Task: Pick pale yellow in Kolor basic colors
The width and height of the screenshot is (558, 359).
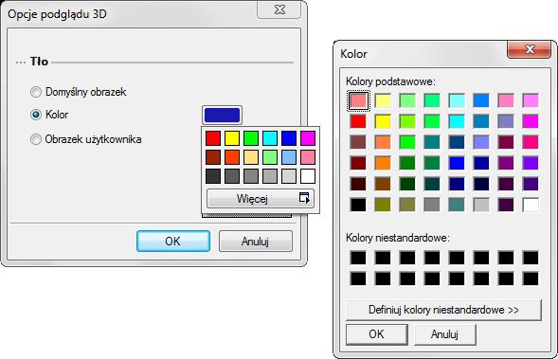Action: pos(383,100)
